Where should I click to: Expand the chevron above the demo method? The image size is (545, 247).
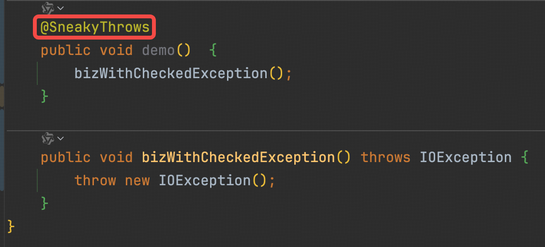tap(61, 8)
